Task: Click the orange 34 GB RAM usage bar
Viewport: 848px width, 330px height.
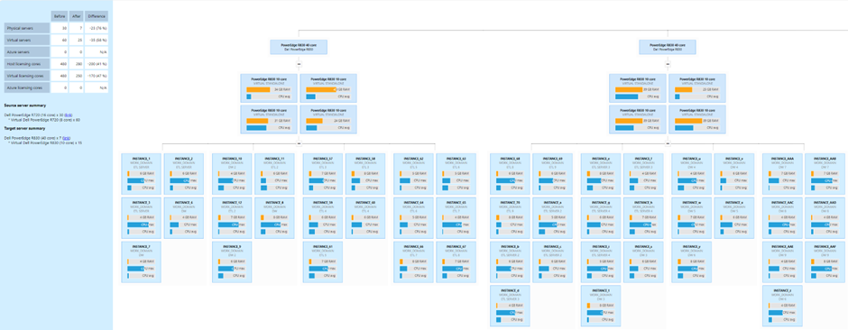Action: (x=257, y=89)
